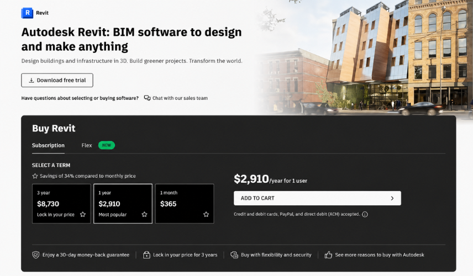Click the $2,910/year for 1 user price
The image size is (473, 276).
click(270, 179)
